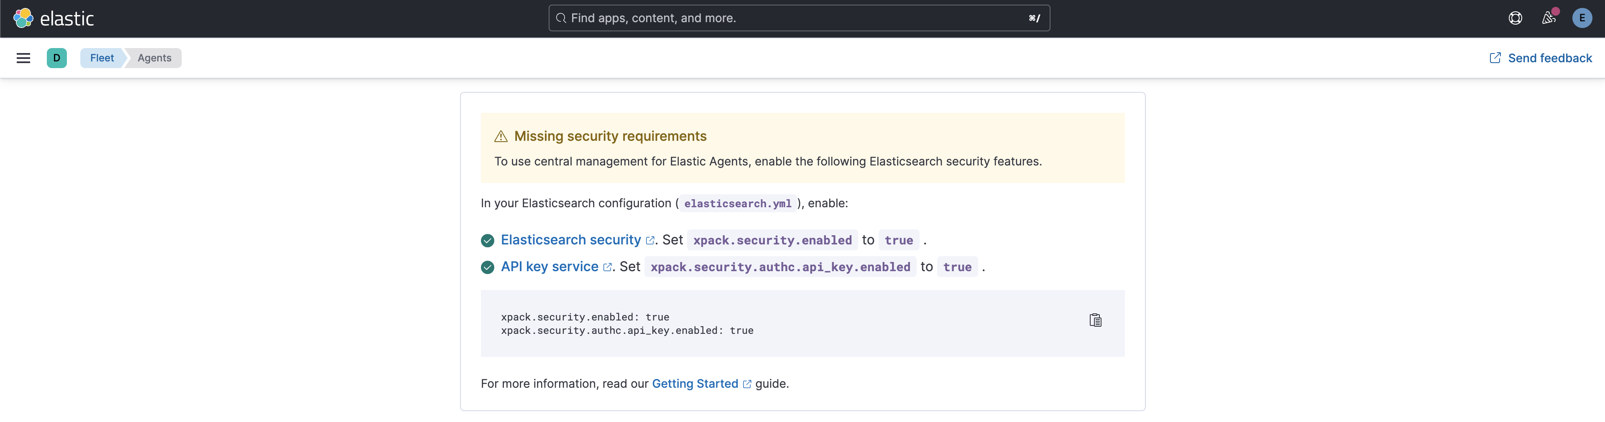Copy the xpack config code block
The width and height of the screenshot is (1605, 422).
click(x=1095, y=320)
